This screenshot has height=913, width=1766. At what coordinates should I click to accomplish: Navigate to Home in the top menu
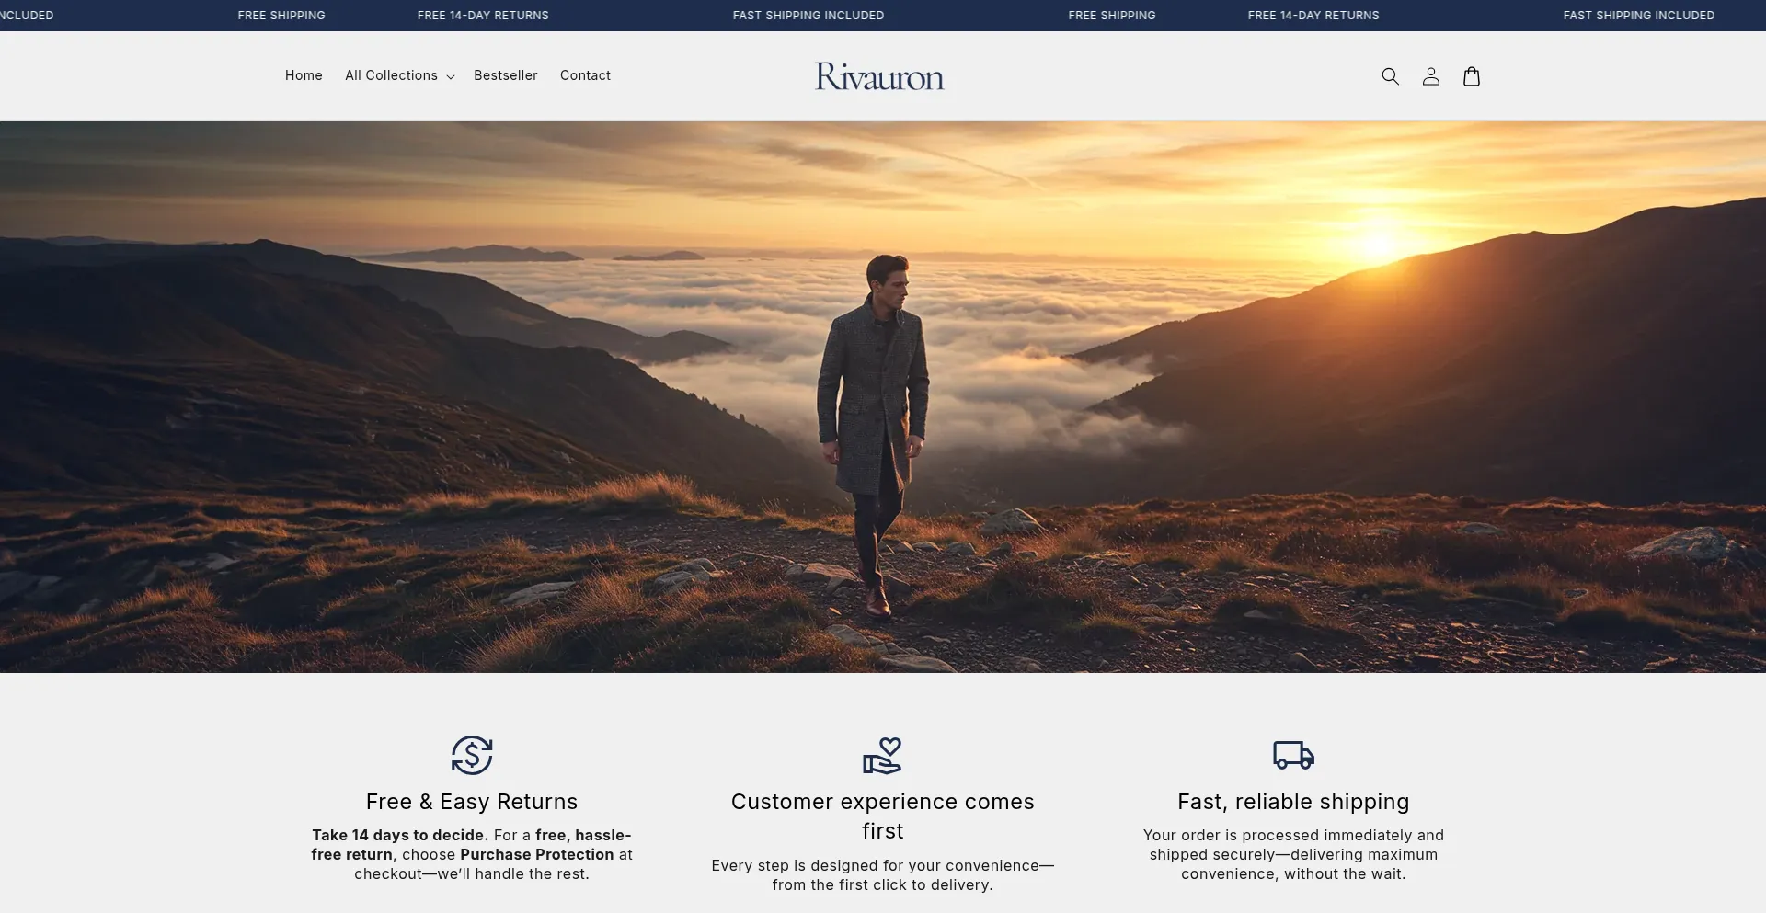tap(304, 75)
